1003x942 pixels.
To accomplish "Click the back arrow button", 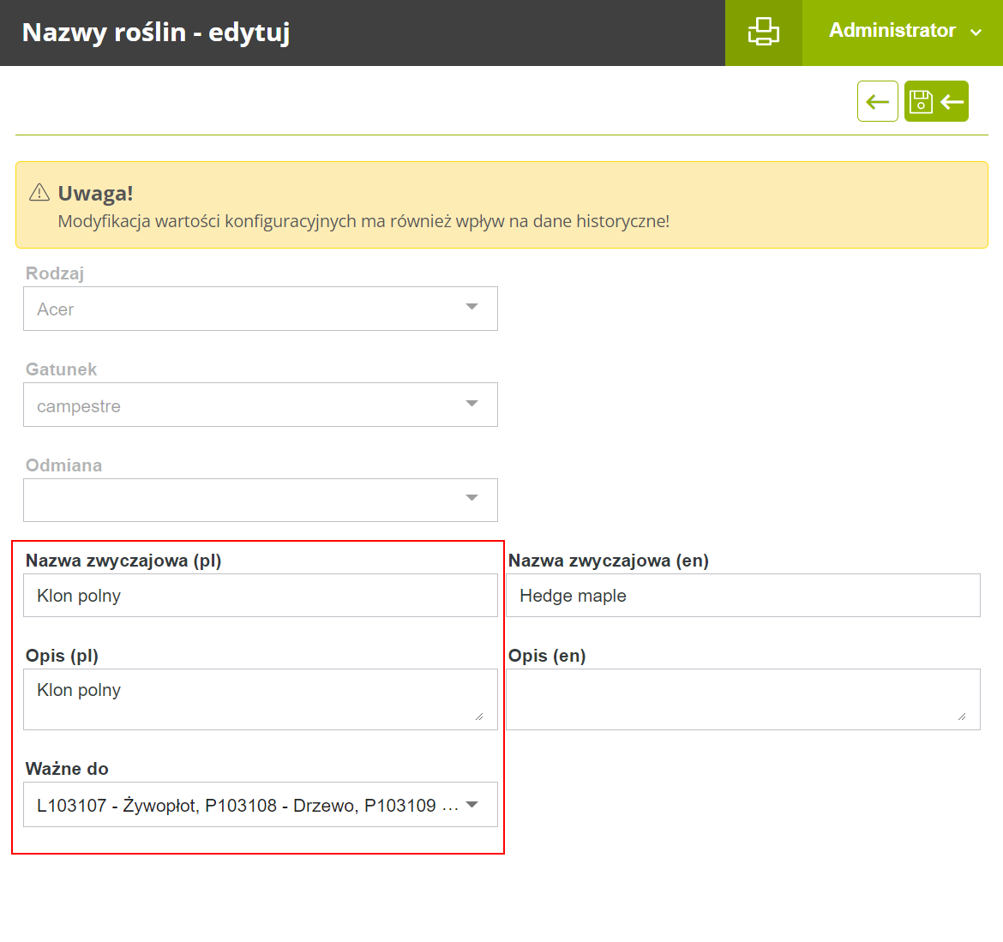I will [877, 102].
